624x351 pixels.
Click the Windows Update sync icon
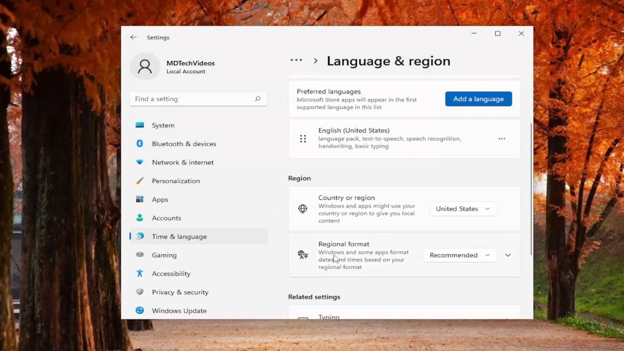click(140, 311)
